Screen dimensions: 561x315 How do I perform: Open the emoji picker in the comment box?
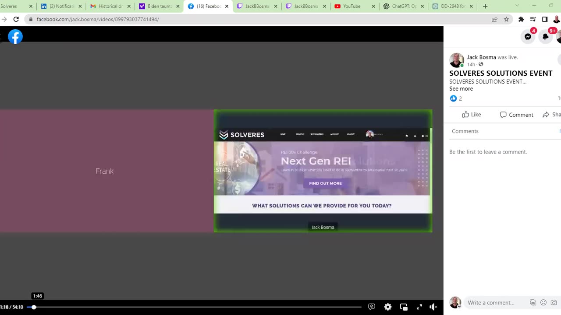pos(543,303)
